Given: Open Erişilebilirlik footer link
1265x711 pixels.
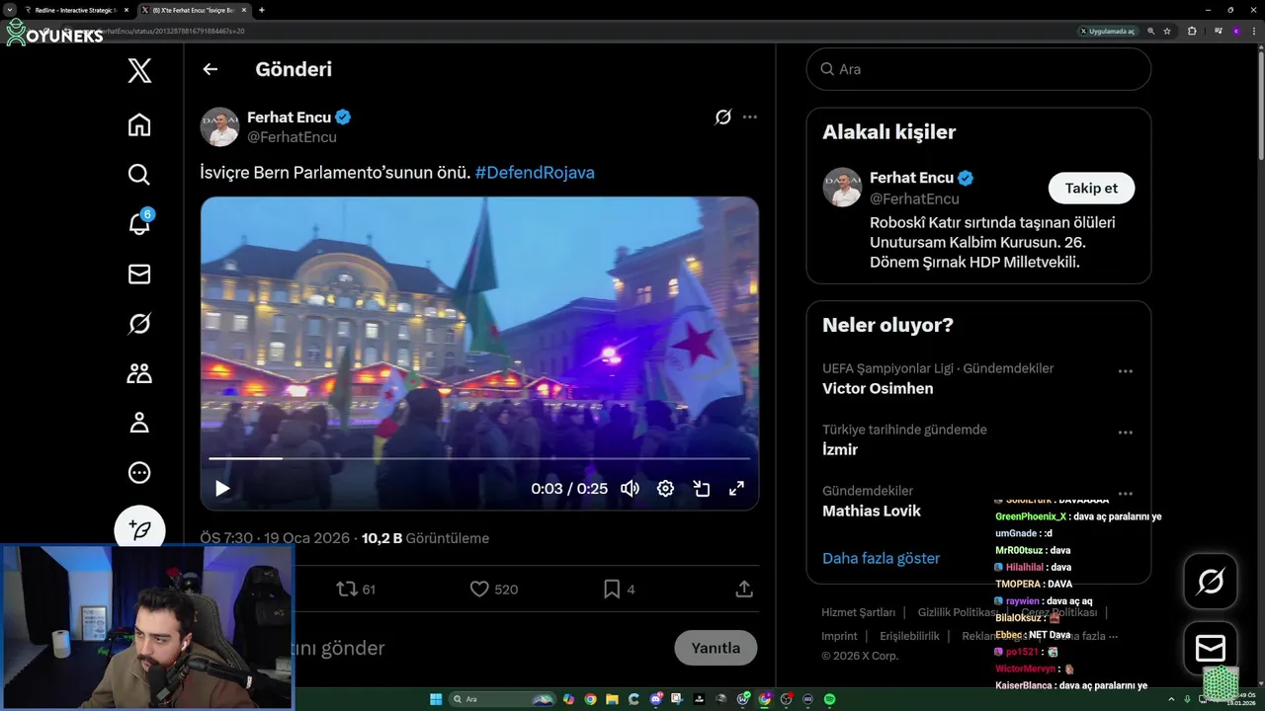Looking at the screenshot, I should (x=909, y=636).
